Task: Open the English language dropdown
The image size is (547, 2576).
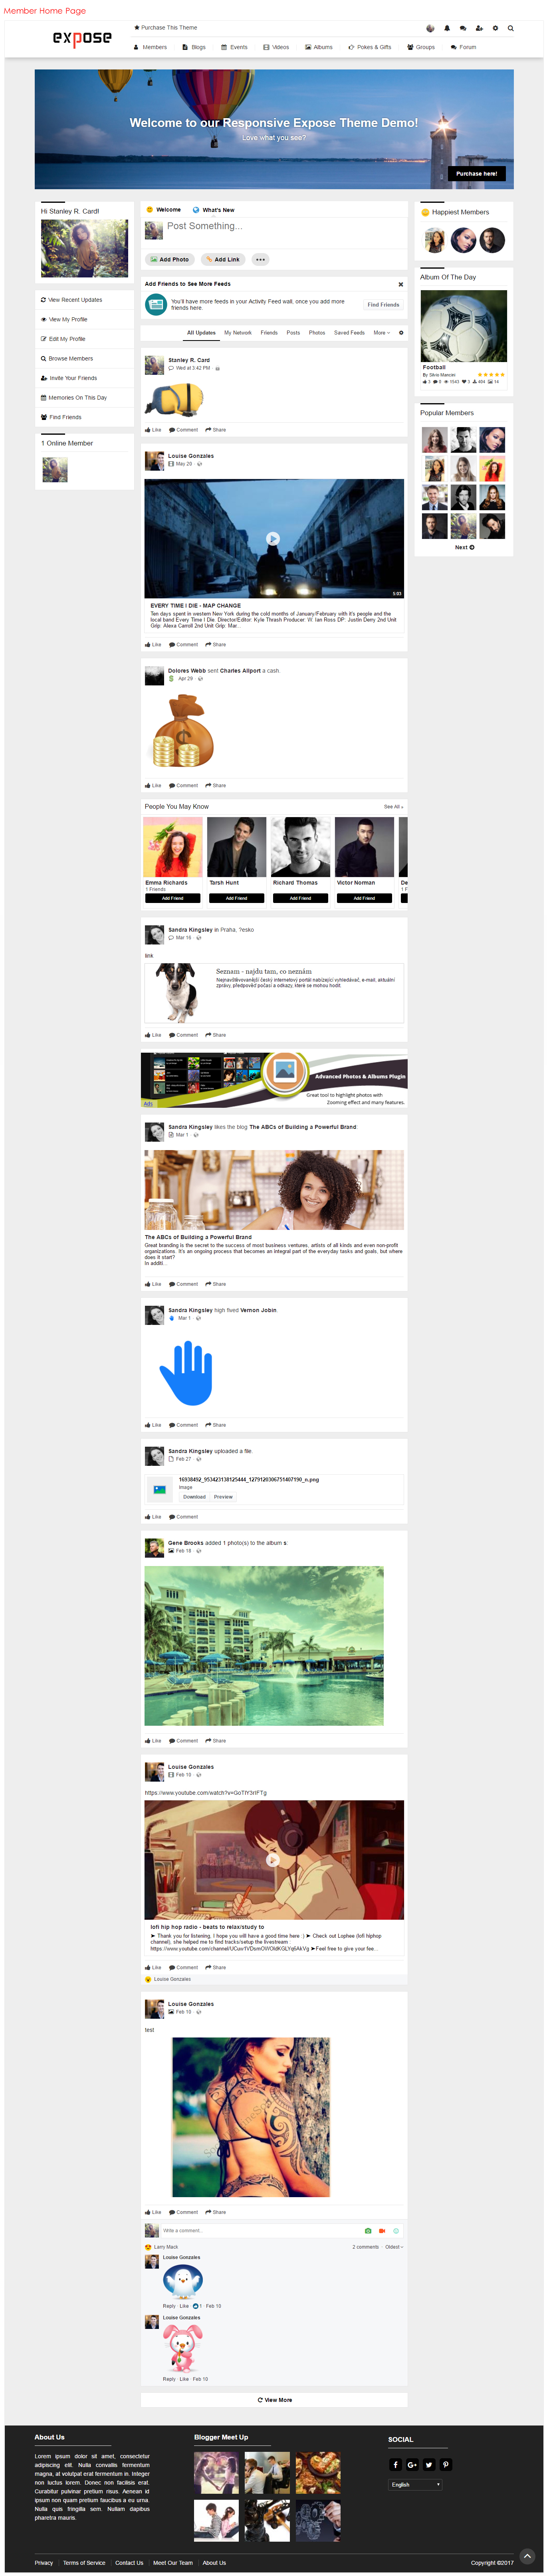Action: tap(415, 2484)
